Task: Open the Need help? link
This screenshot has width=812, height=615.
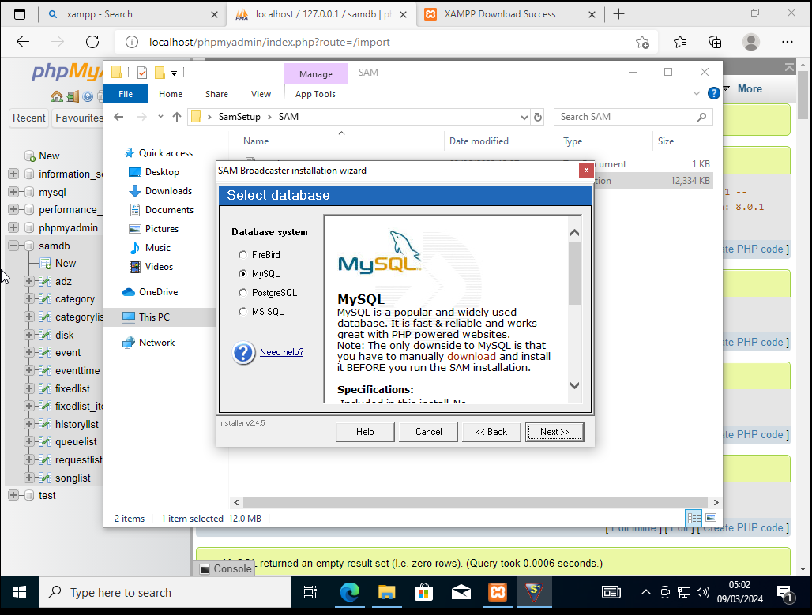Action: (281, 352)
